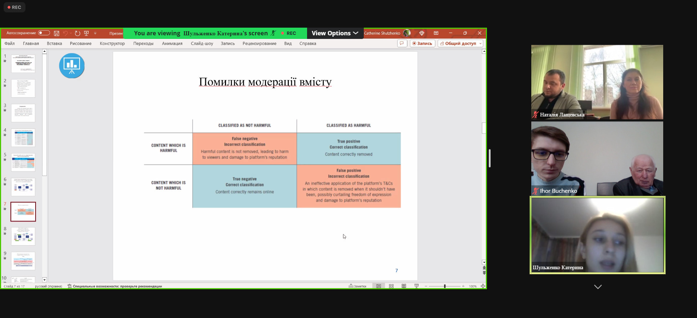The width and height of the screenshot is (697, 318).
Task: Open the Вид ribbon tab
Action: coord(288,43)
